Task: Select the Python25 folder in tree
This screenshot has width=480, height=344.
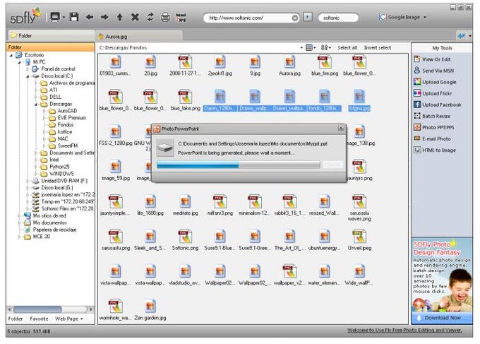Action: click(59, 167)
